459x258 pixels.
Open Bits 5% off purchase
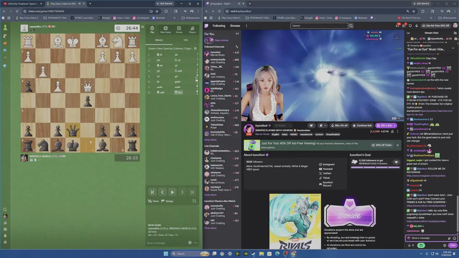(339, 125)
